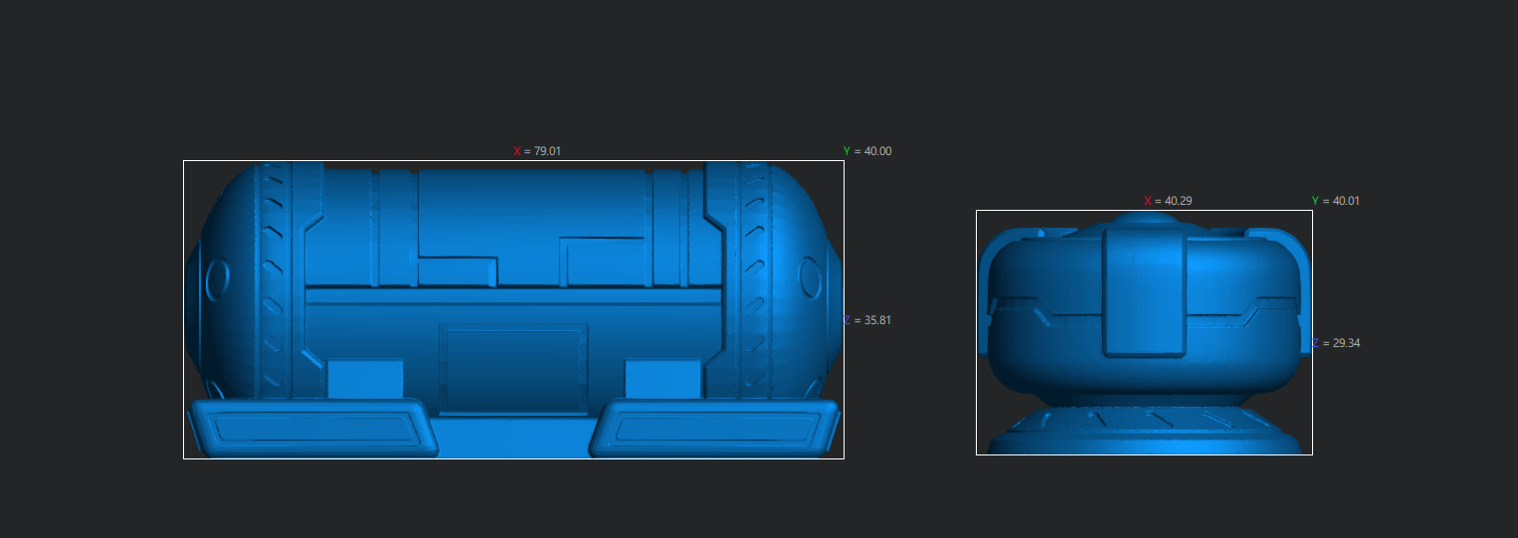Select the Y = 40.00 dimension label
The width and height of the screenshot is (1518, 538).
click(867, 151)
